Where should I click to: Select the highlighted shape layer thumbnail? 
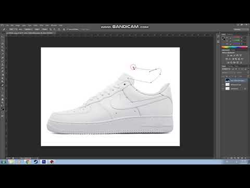tap(228, 80)
